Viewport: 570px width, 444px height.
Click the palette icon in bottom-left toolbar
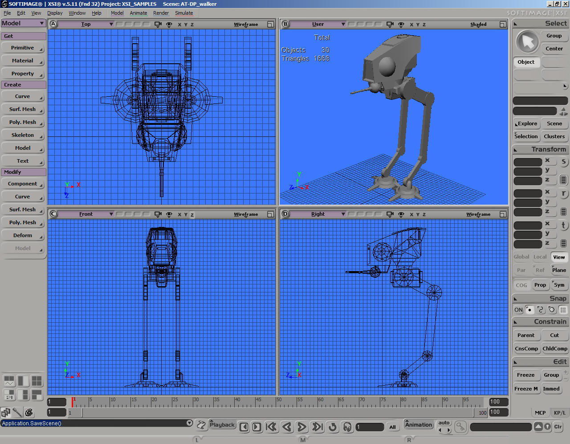click(x=29, y=412)
